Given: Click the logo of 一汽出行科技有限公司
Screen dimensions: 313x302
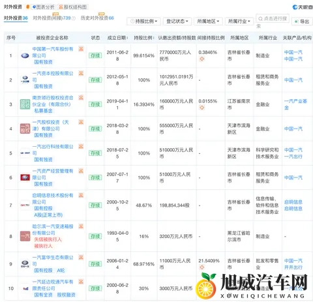Looking at the screenshot, I should [25, 153].
